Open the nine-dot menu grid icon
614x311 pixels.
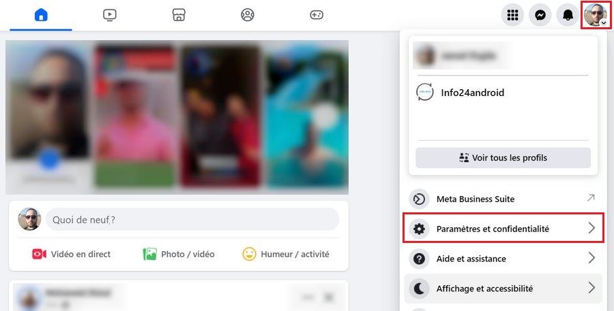(512, 15)
